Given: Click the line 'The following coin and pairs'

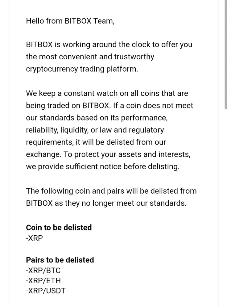Looking at the screenshot, I should point(111,191).
